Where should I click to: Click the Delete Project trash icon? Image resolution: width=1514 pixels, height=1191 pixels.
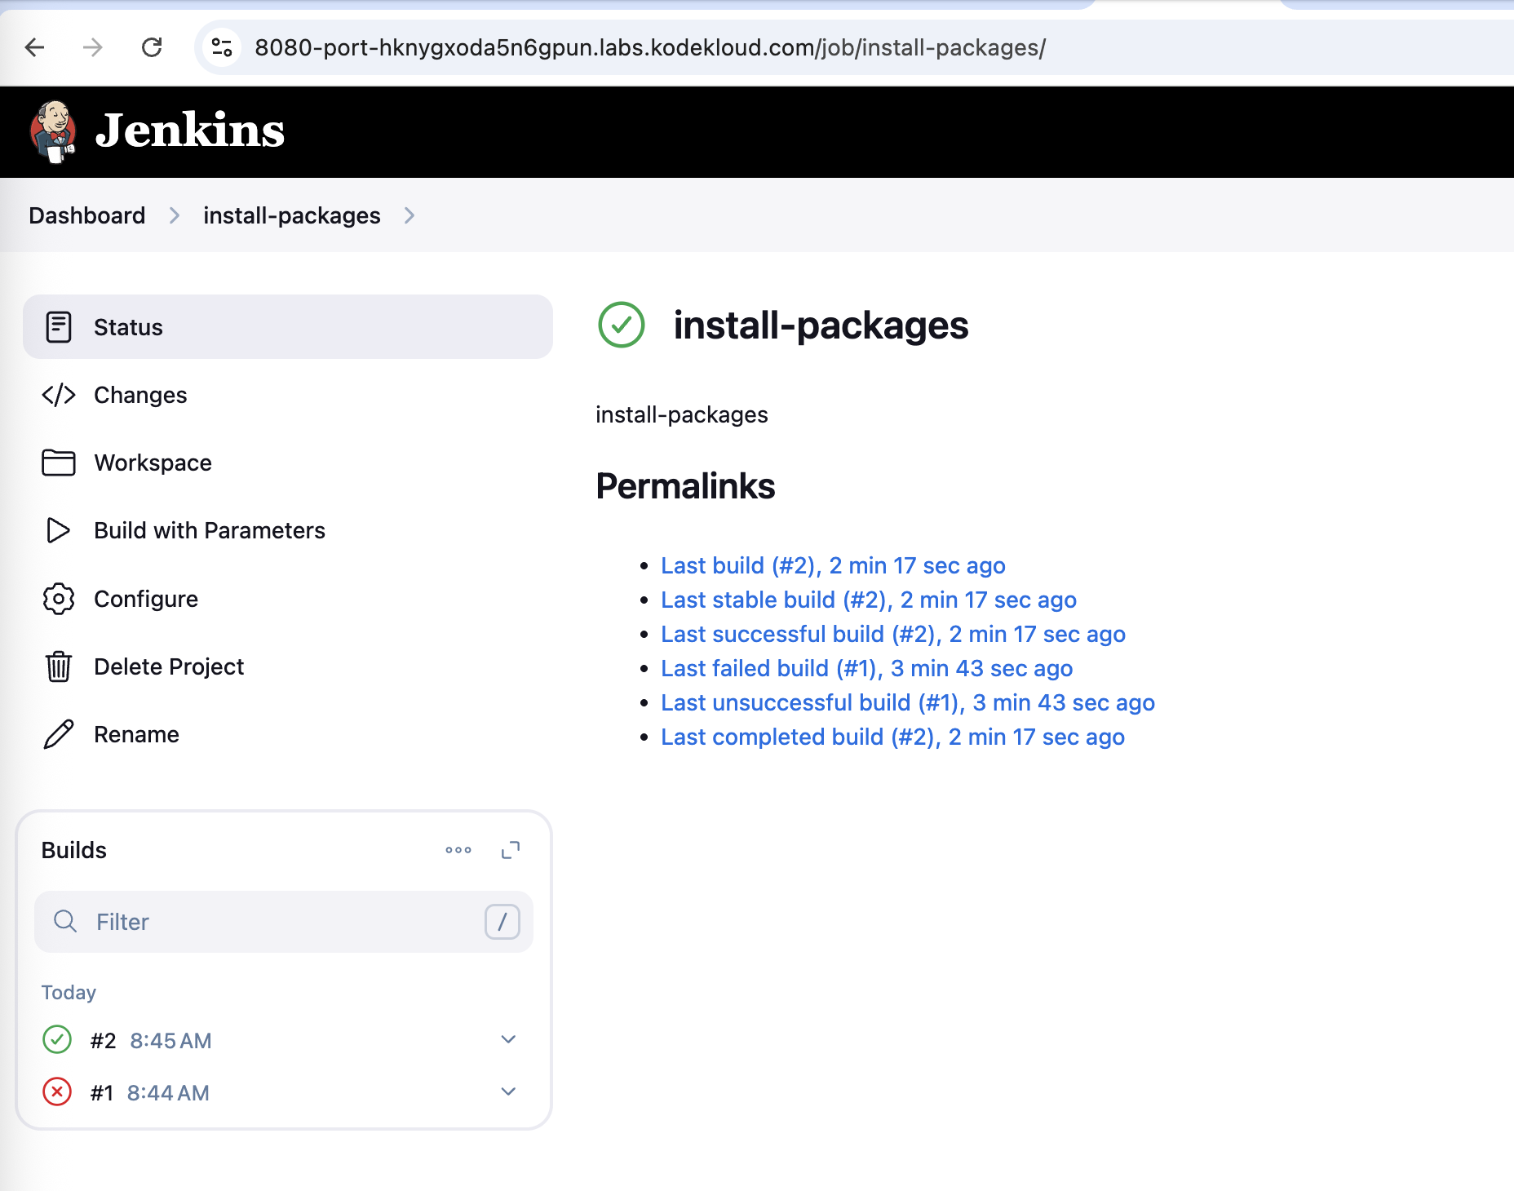(x=59, y=666)
